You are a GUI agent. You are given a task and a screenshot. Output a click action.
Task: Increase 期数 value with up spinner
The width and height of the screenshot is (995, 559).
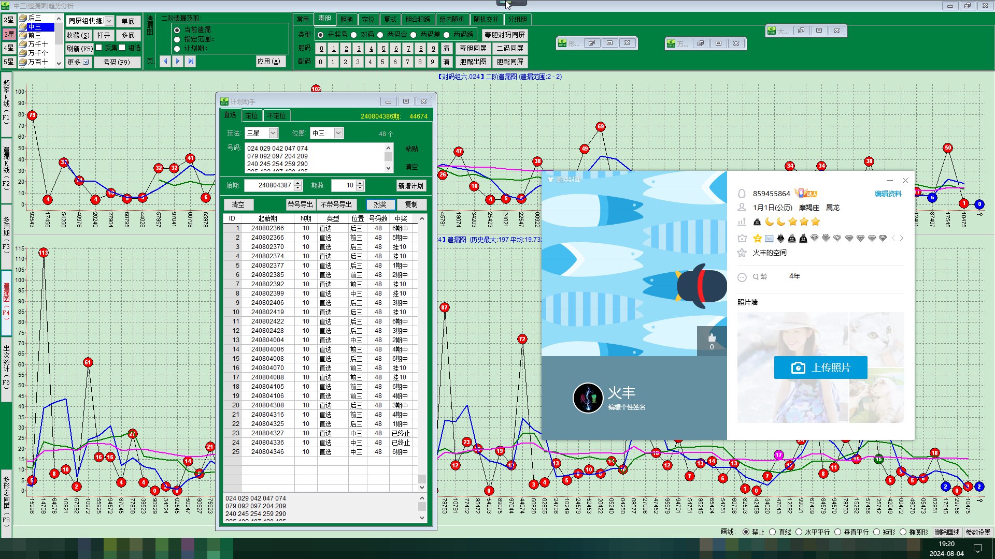360,182
